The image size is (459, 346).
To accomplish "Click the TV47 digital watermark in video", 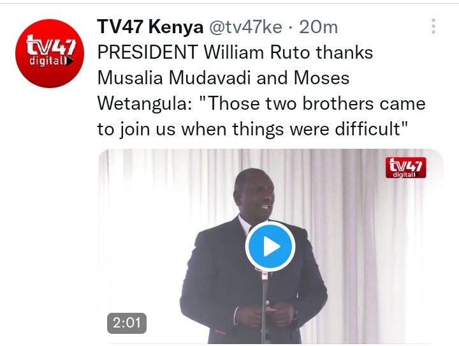I will pos(405,167).
